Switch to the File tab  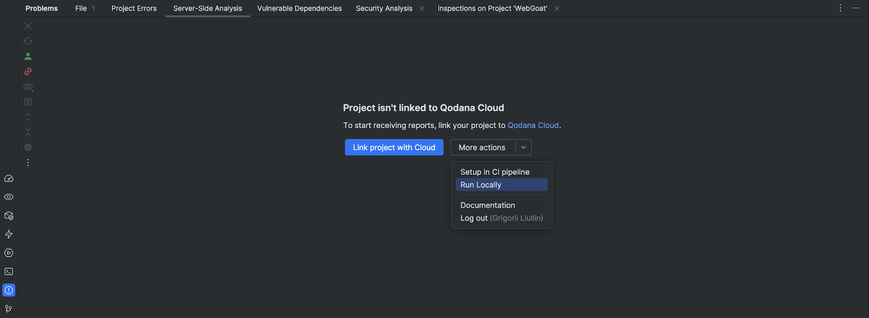point(85,8)
